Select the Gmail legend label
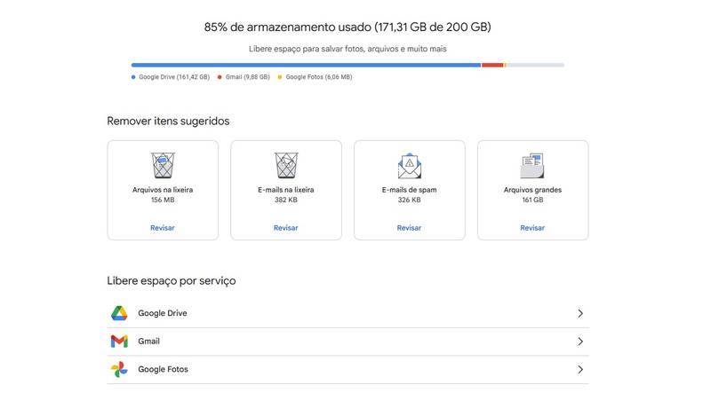Image resolution: width=711 pixels, height=393 pixels. (248, 77)
